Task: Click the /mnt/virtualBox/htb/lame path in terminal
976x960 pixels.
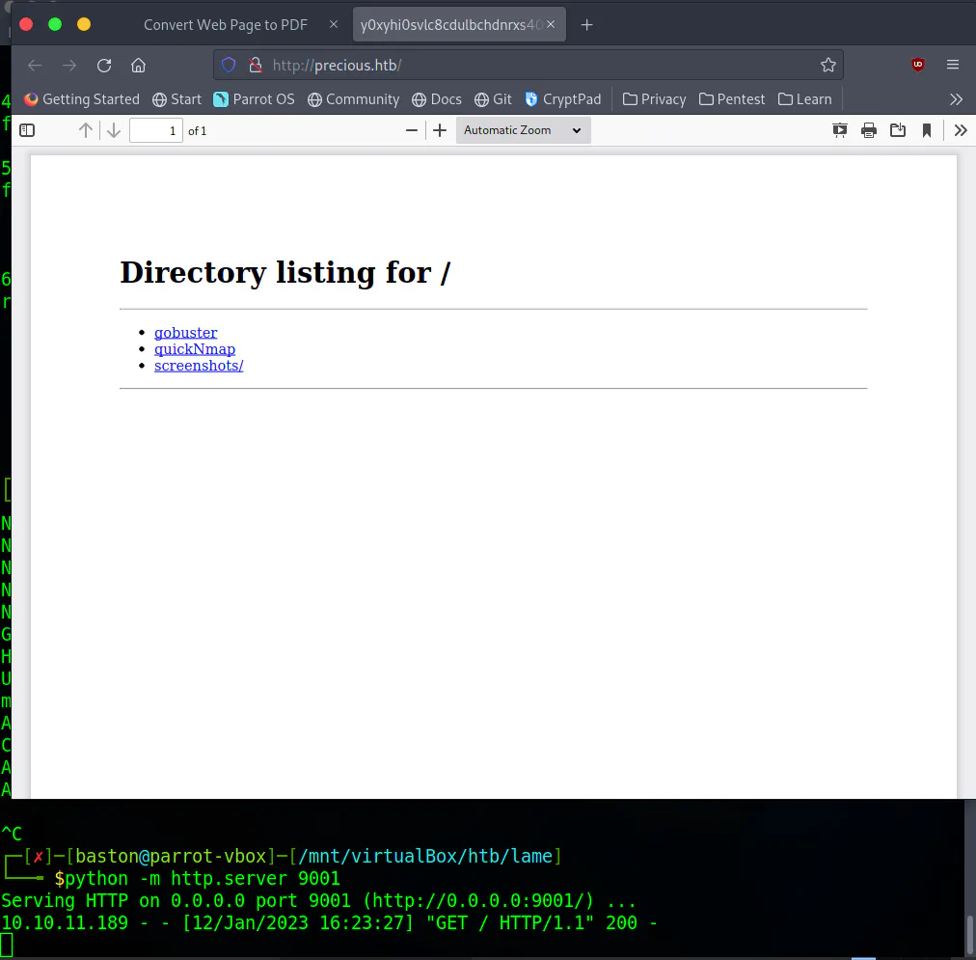Action: [x=425, y=856]
